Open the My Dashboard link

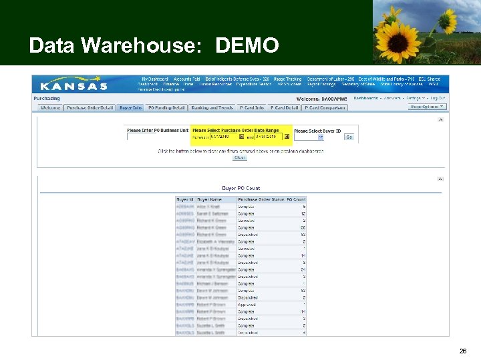tap(155, 79)
